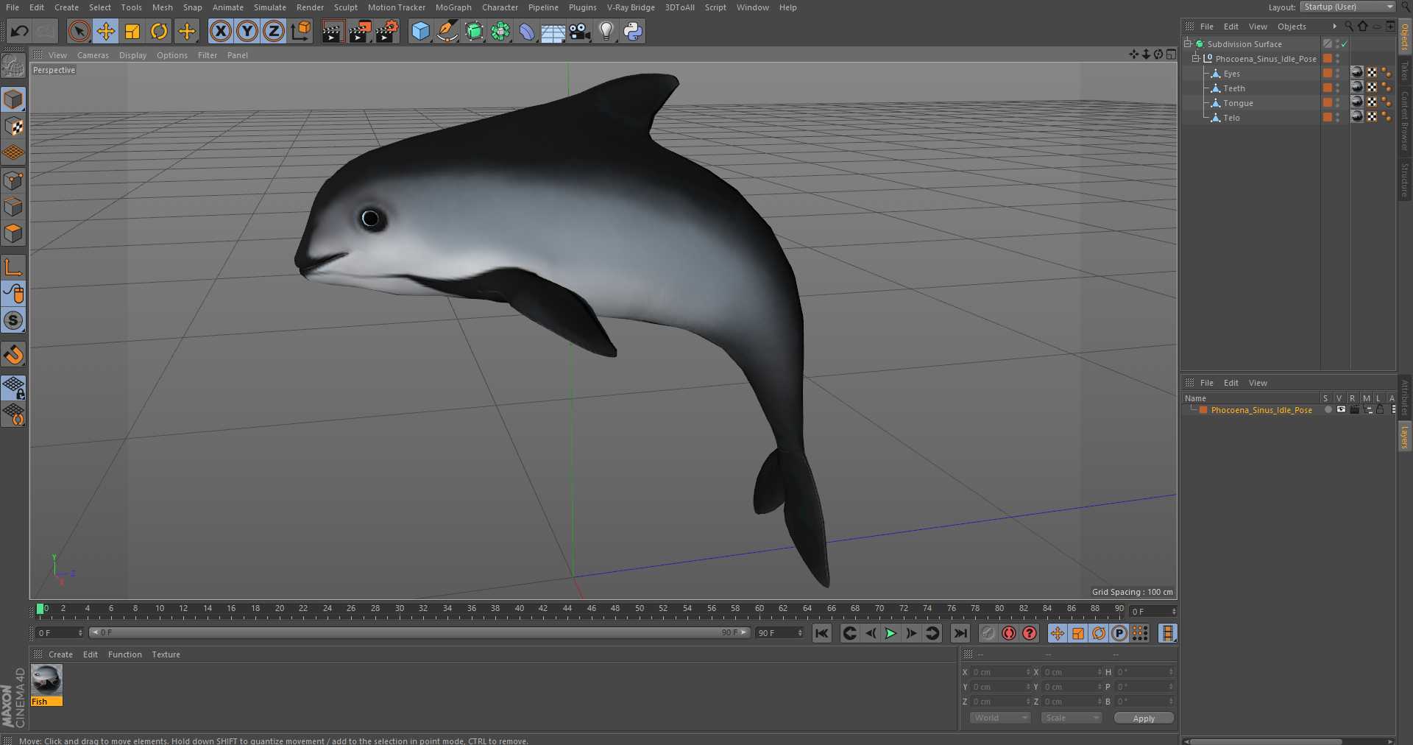Open the Layout dropdown Startup (User)
The image size is (1413, 745).
[1348, 7]
